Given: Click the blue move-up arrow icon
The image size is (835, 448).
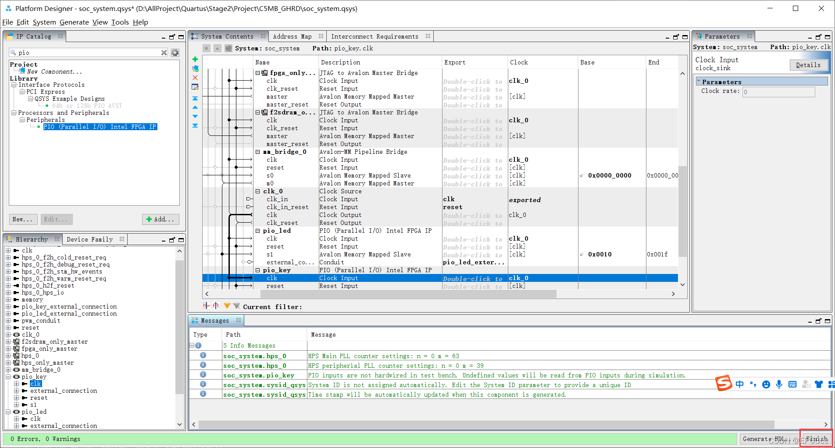Looking at the screenshot, I should pos(195,107).
